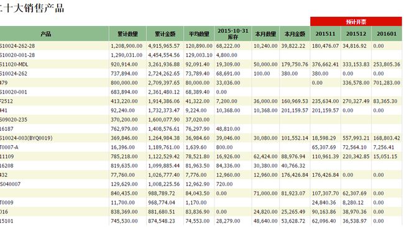Click cumulative amount 1,026,777.40
404x227 pixels.
[x=164, y=175]
